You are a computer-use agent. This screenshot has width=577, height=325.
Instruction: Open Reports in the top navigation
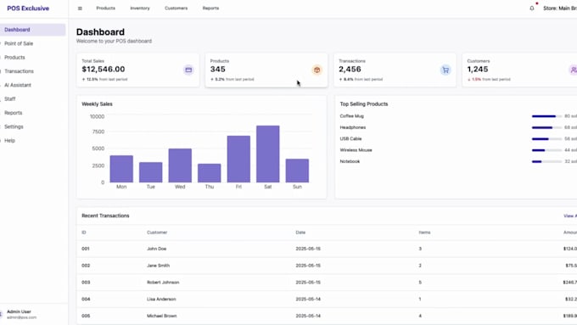(210, 8)
